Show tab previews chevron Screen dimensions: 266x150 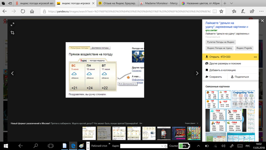[x=232, y=3]
